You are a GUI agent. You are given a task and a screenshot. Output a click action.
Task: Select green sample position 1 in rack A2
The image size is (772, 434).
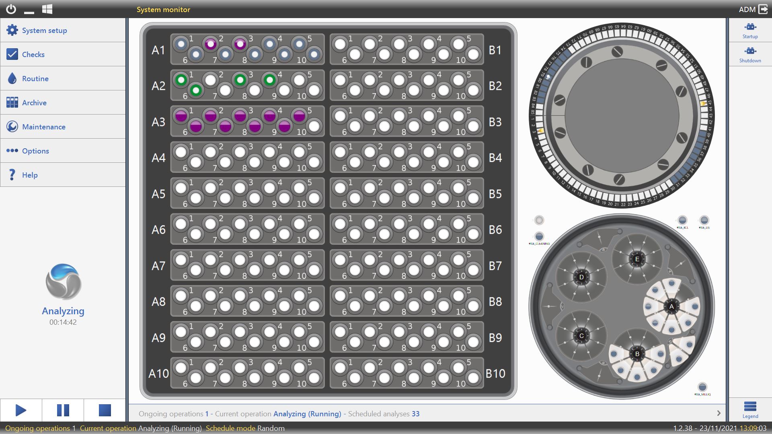[181, 80]
